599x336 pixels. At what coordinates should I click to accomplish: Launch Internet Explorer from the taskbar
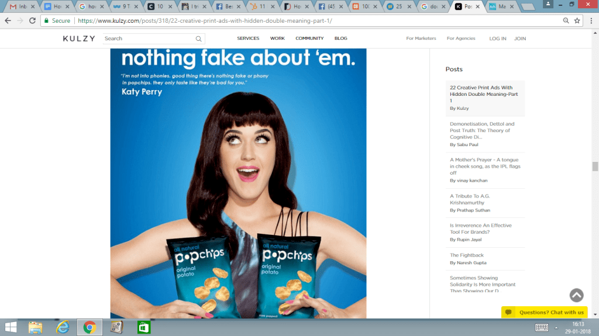[x=62, y=327]
